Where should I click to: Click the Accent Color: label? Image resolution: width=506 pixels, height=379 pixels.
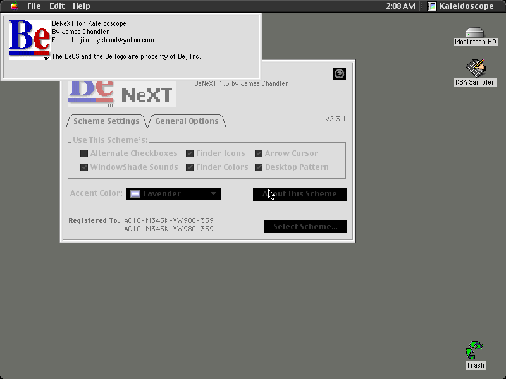pos(96,193)
